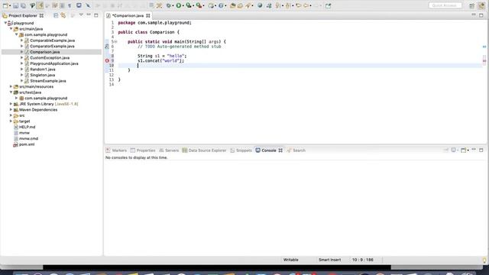Click the Back navigation arrow icon
This screenshot has height=275, width=489.
pos(306,5)
